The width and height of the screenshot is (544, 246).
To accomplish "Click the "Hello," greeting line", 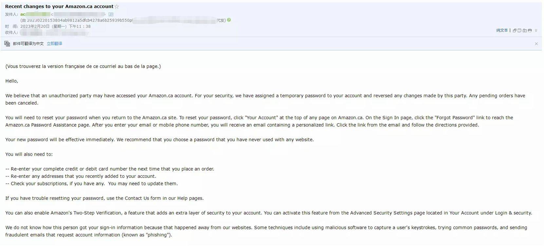I will click(x=12, y=81).
